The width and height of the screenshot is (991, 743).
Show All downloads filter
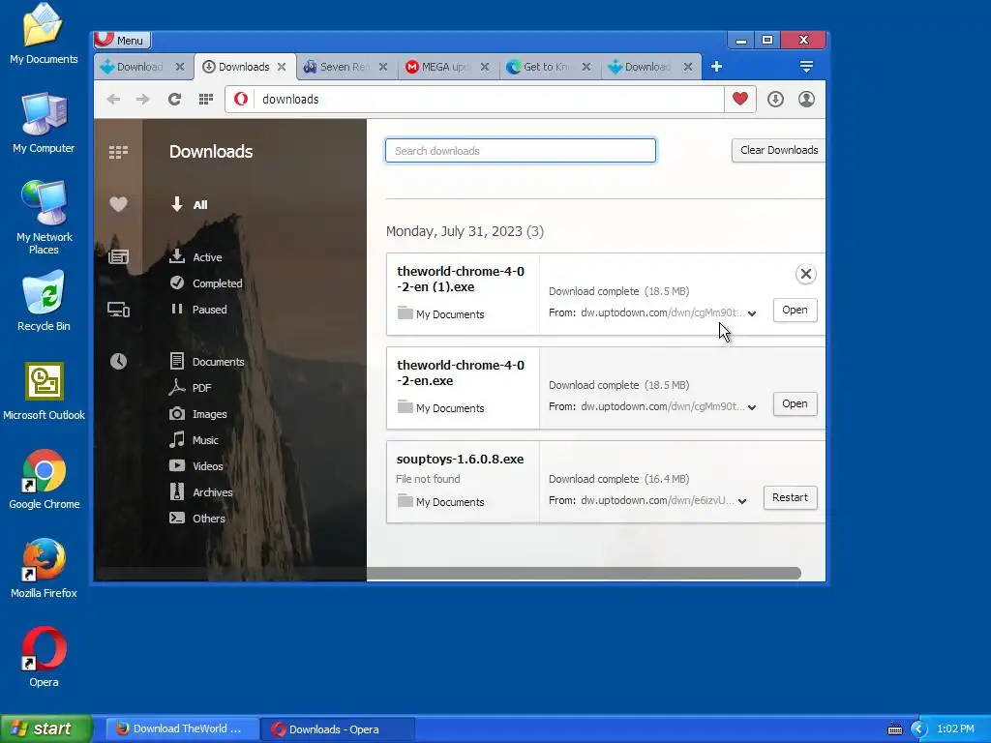(189, 204)
